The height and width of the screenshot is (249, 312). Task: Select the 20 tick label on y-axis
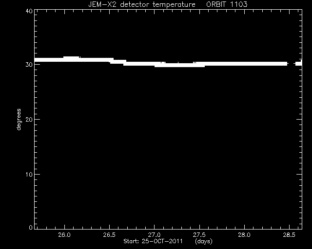pyautogui.click(x=29, y=119)
